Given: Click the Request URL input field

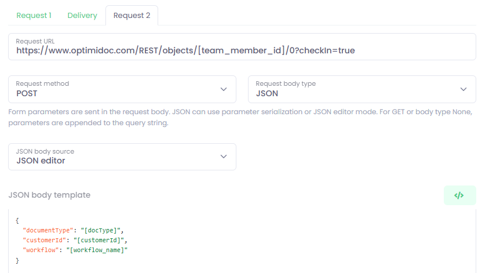Looking at the screenshot, I should click(242, 50).
